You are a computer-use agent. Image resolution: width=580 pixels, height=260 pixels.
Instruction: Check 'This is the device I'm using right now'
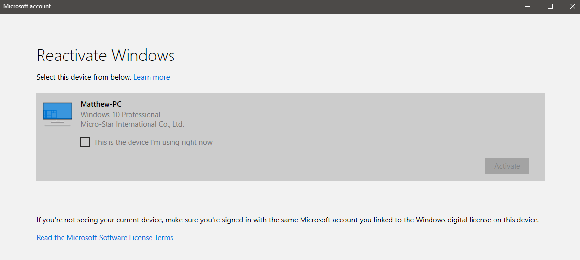point(85,142)
